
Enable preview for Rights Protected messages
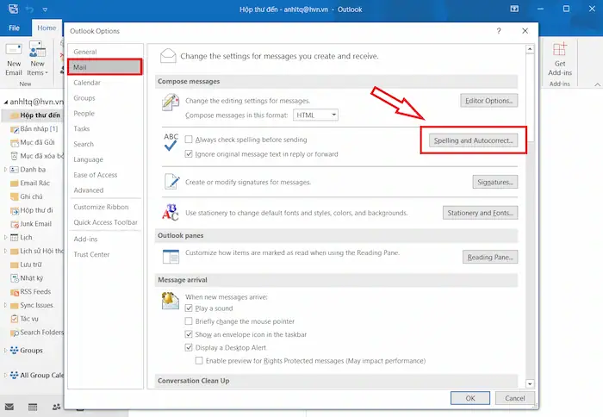[199, 361]
